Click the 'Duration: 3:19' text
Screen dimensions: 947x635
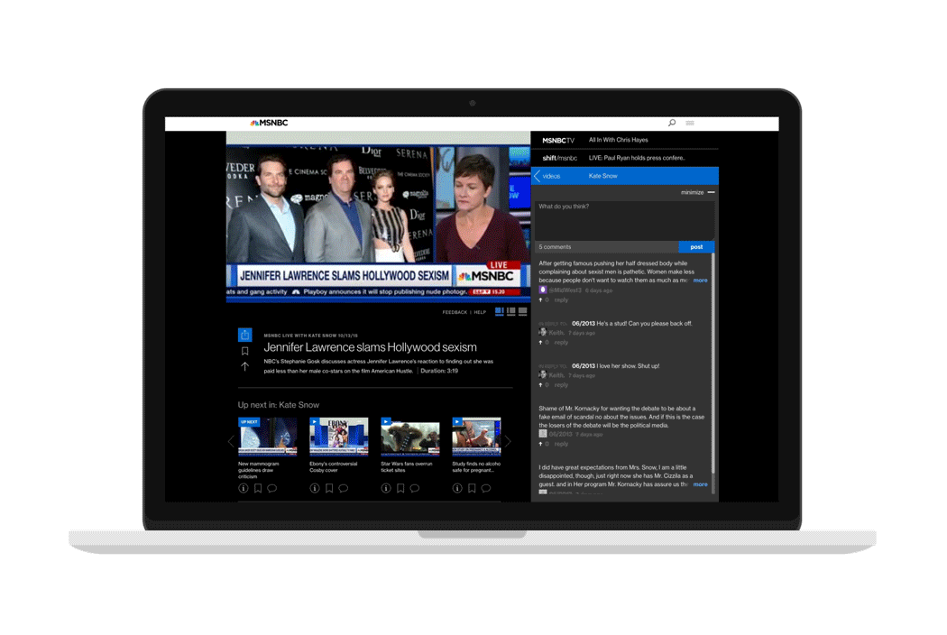(x=439, y=371)
